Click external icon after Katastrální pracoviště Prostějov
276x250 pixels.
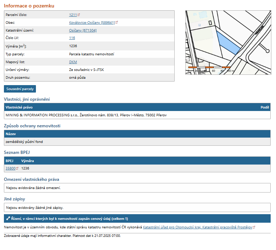coord(254,227)
